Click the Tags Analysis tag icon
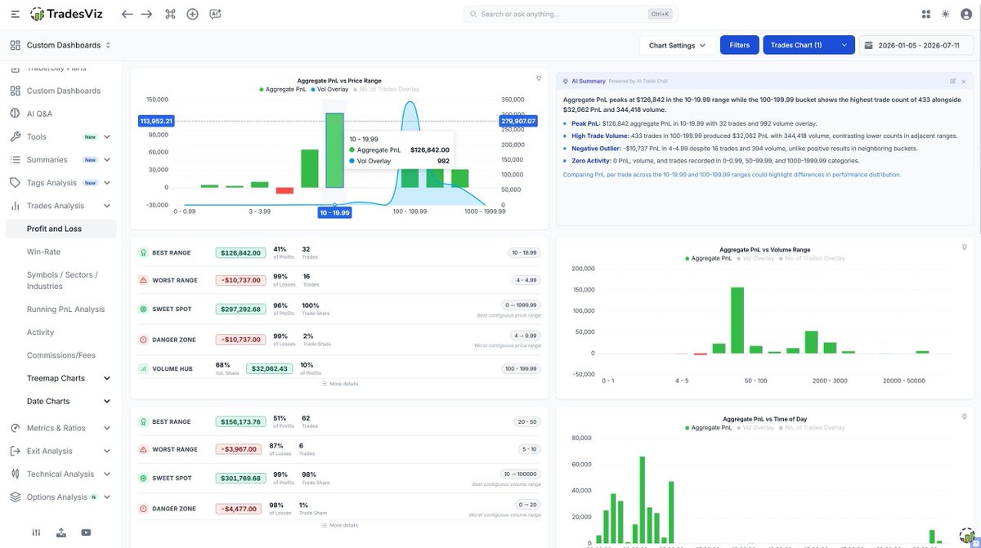981x548 pixels. tap(15, 183)
